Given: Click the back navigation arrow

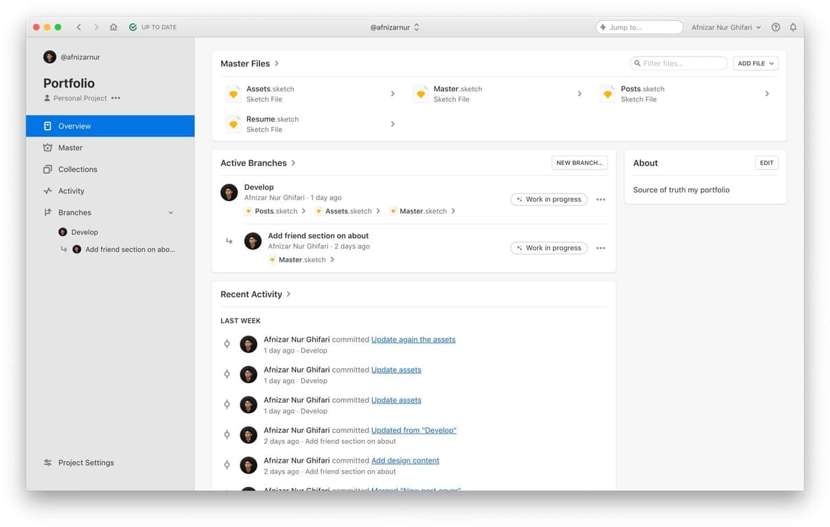Looking at the screenshot, I should point(79,27).
